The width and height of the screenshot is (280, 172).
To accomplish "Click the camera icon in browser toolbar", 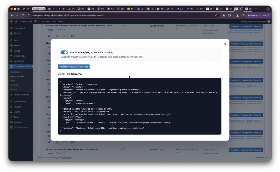I will 224,15.
